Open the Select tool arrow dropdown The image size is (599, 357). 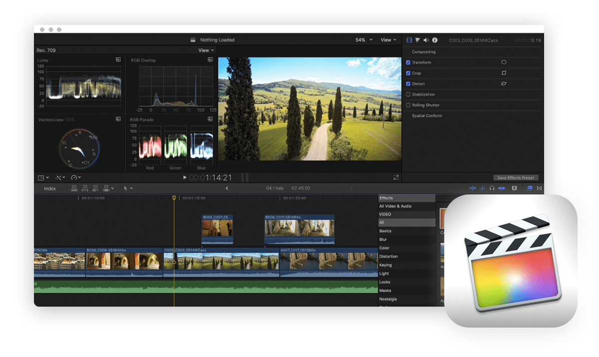pyautogui.click(x=128, y=188)
